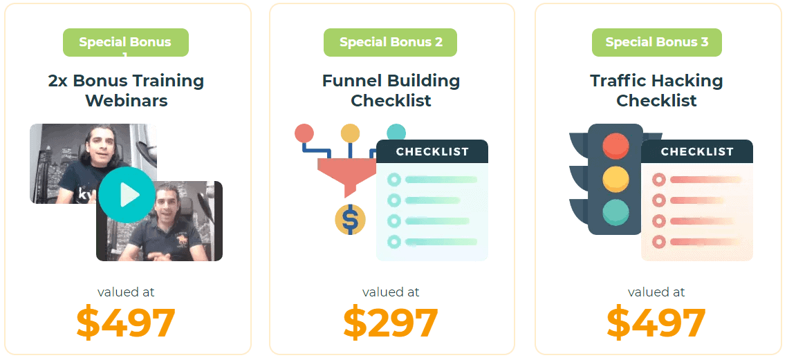Image resolution: width=787 pixels, height=360 pixels.
Task: Play the bonus training webinar video
Action: [x=127, y=195]
